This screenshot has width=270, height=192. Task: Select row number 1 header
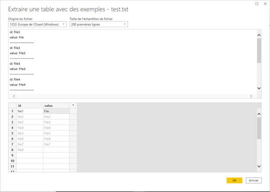point(12,111)
